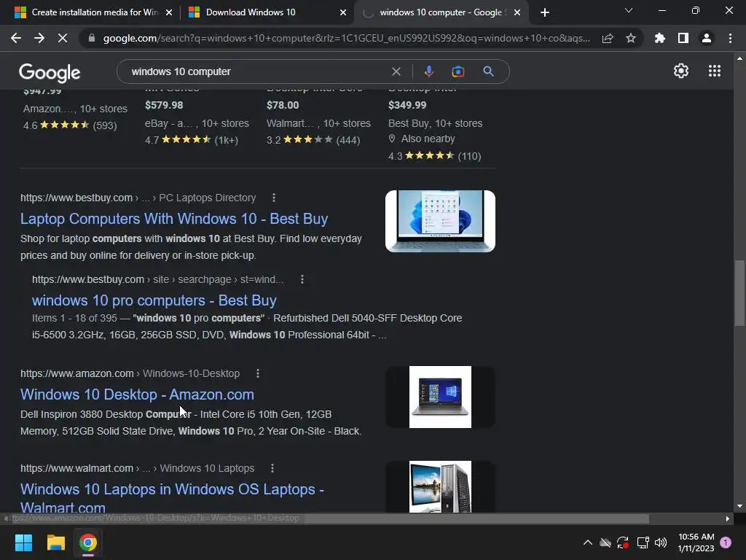Open Windows 10 Laptops Walmart.com link
This screenshot has height=560, width=746.
[x=172, y=497]
